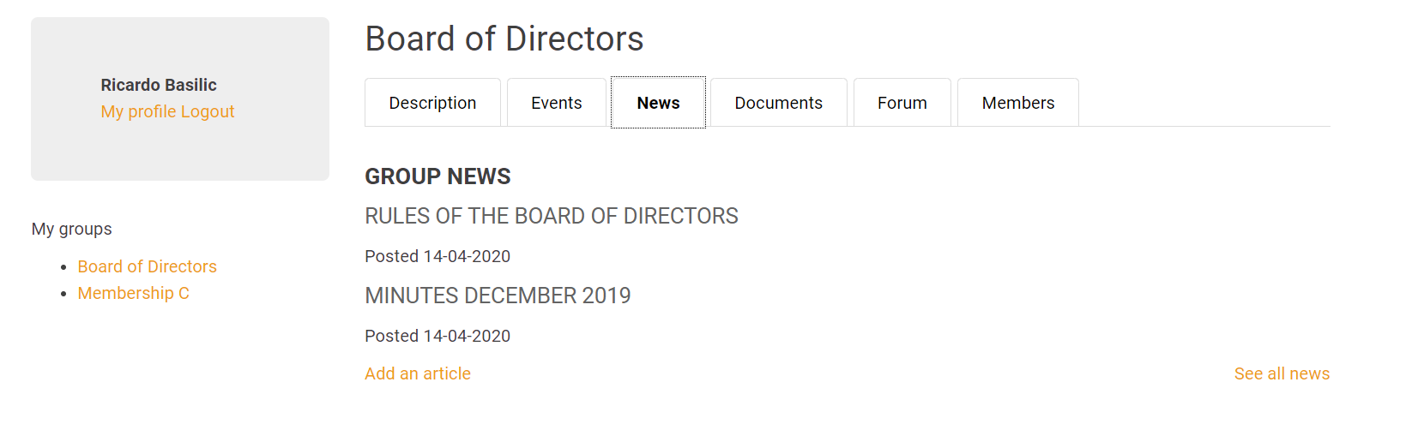
Task: Open Rules of the Board of Directors article
Action: (551, 216)
